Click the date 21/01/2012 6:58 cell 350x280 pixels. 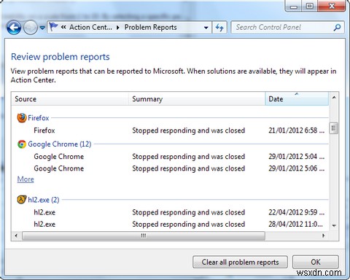pos(296,131)
